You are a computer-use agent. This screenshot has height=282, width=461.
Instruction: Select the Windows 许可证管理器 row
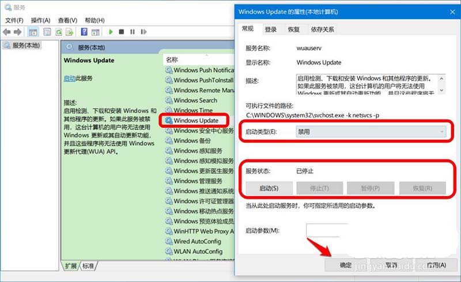pos(199,201)
